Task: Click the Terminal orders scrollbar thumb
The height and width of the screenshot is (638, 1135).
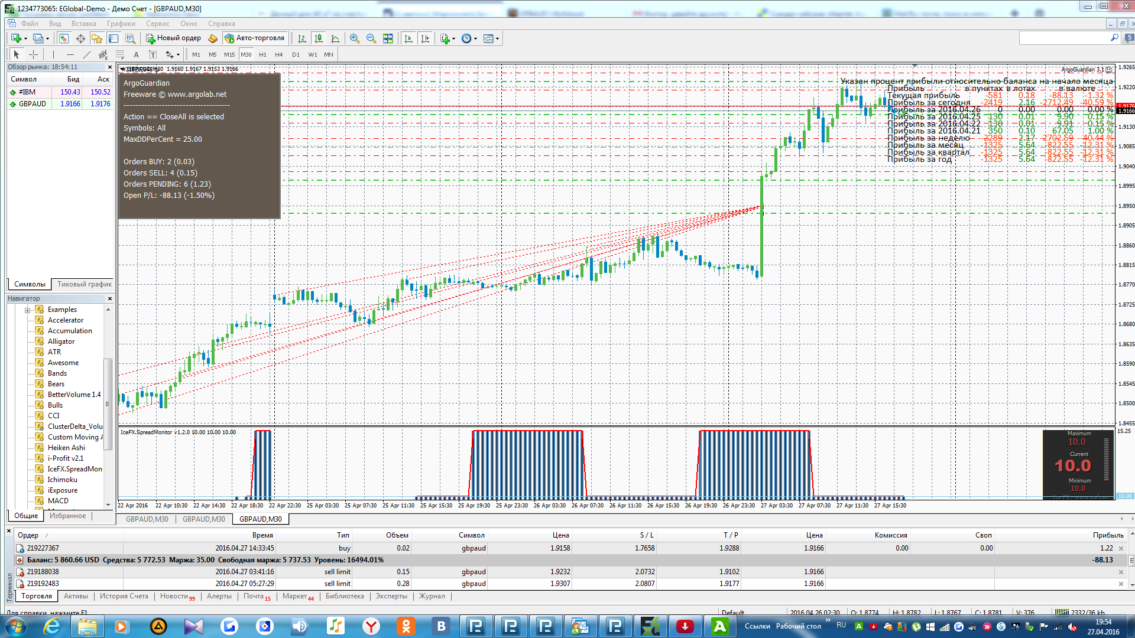Action: click(1131, 559)
